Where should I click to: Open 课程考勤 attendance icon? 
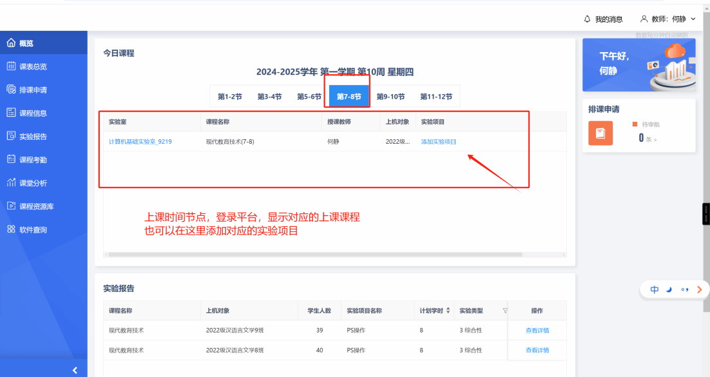11,159
